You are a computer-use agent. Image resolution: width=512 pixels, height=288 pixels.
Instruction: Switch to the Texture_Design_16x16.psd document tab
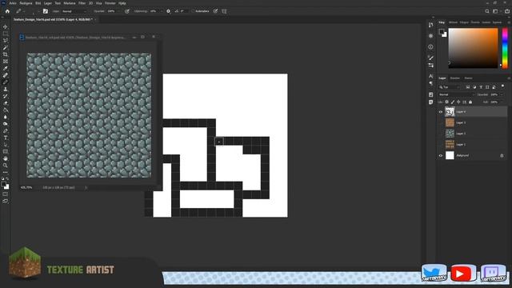pyautogui.click(x=53, y=19)
